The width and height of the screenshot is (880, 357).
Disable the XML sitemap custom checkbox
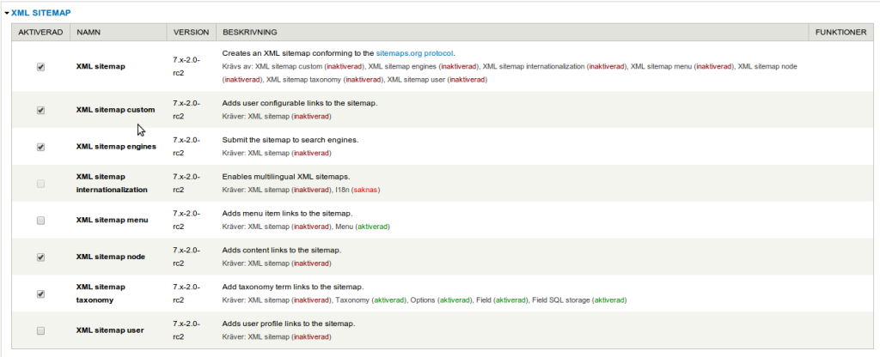(x=40, y=110)
